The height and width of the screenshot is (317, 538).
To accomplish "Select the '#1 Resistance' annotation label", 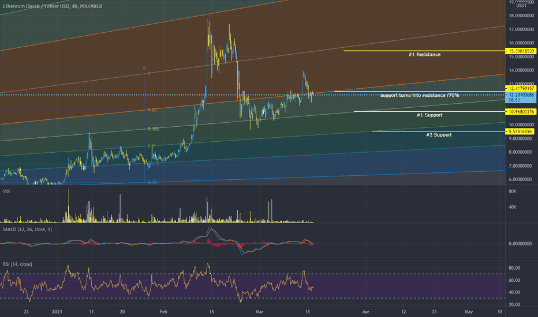I will (x=424, y=55).
